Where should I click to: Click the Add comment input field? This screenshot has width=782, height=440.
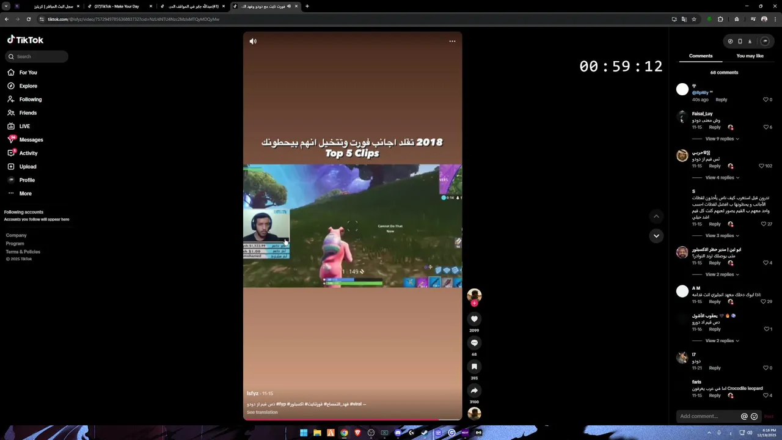click(709, 416)
